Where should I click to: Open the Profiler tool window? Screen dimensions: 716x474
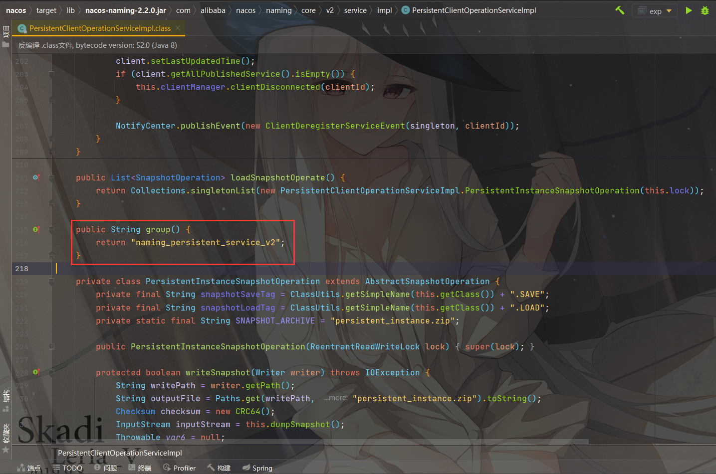[x=179, y=468]
